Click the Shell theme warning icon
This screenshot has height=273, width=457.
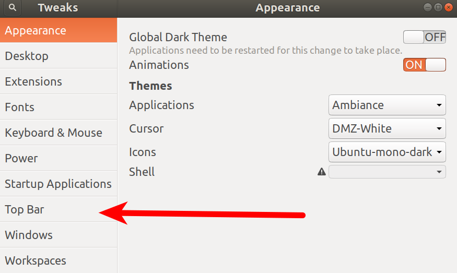pos(322,172)
